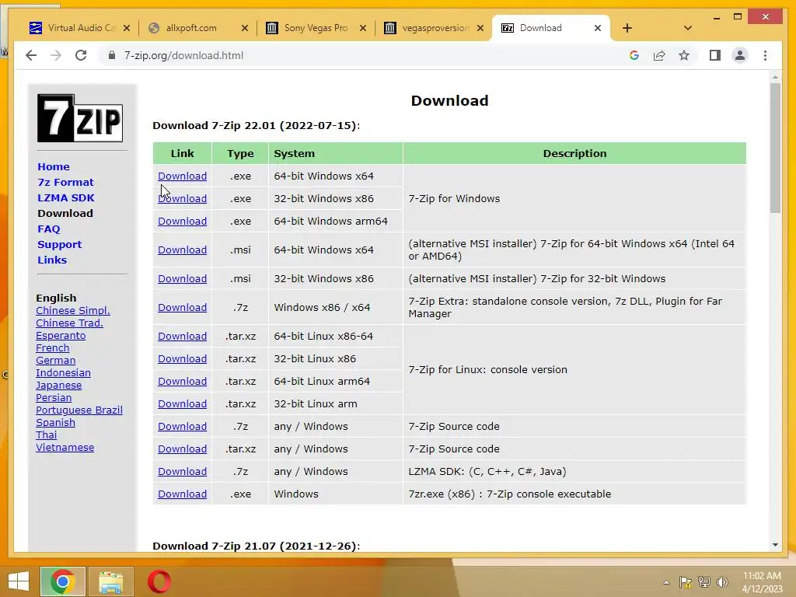Open the LZMA SDK sidebar link
This screenshot has width=796, height=597.
66,197
